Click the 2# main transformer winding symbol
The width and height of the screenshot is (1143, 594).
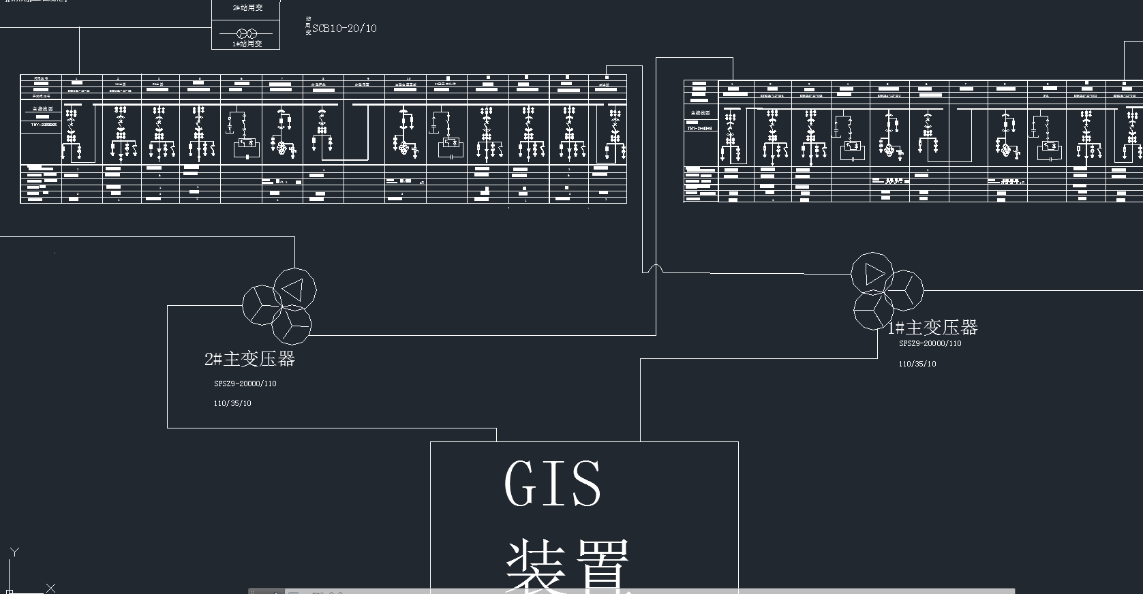(279, 306)
